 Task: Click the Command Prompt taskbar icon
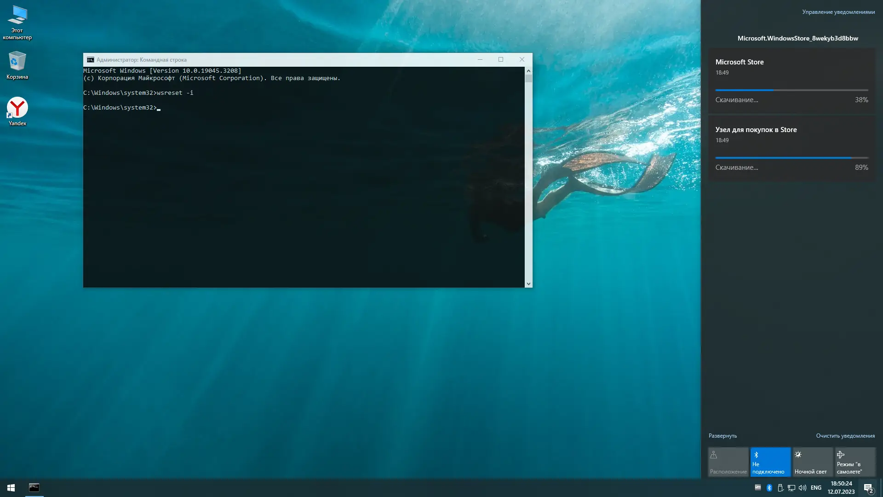(34, 488)
